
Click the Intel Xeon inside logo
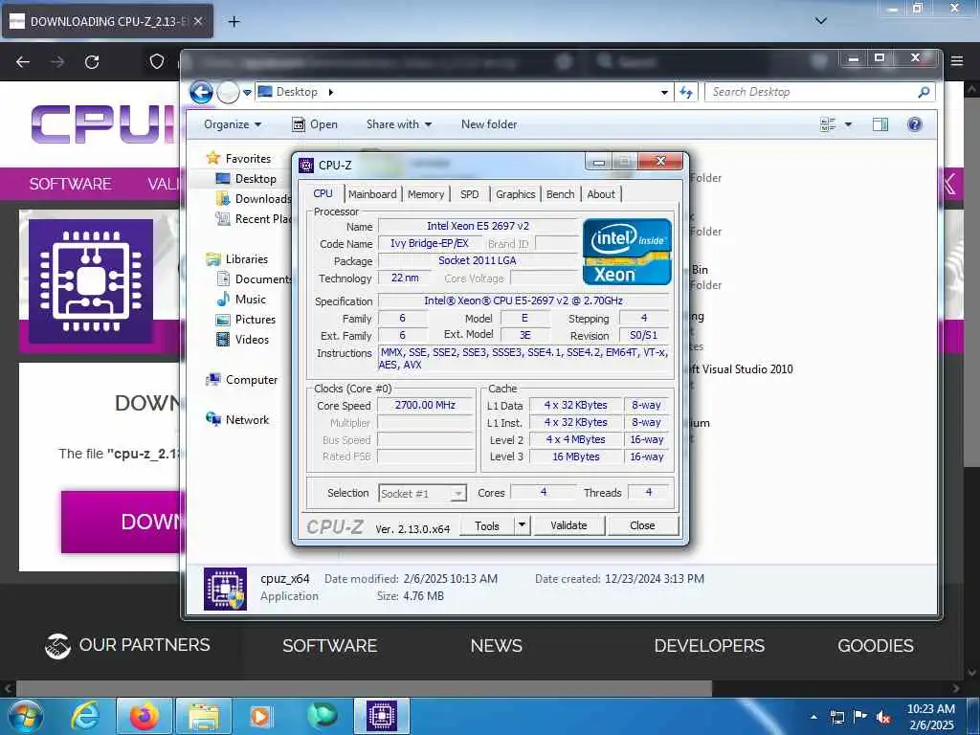tap(627, 252)
